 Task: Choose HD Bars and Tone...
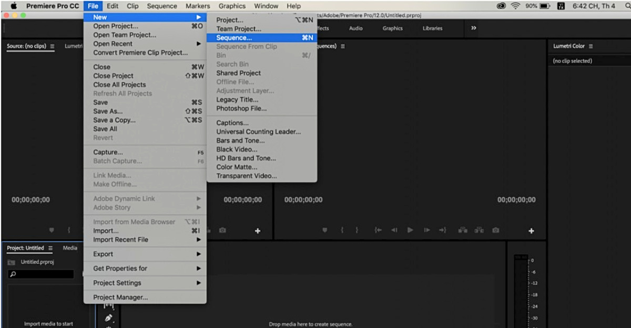(262, 158)
